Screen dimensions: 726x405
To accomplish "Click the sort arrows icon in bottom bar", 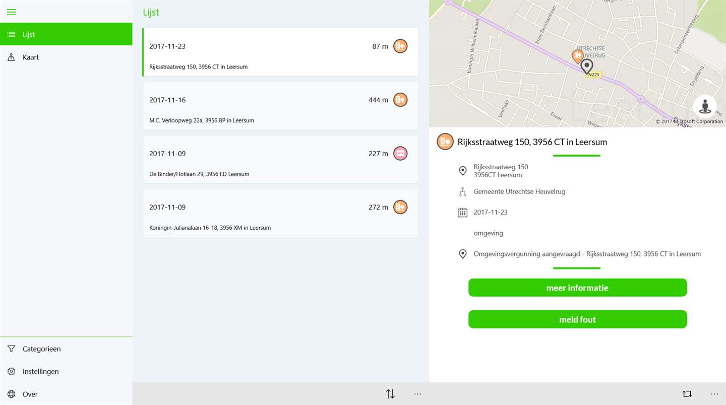I will [x=390, y=394].
